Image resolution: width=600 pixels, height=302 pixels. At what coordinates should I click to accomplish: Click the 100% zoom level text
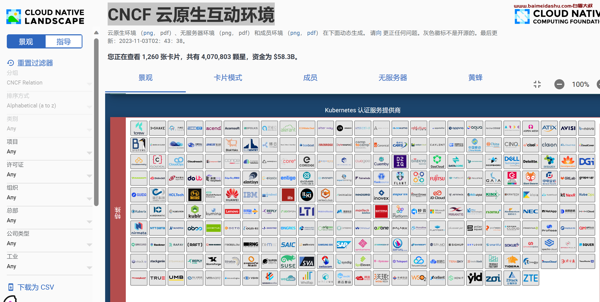pyautogui.click(x=580, y=84)
